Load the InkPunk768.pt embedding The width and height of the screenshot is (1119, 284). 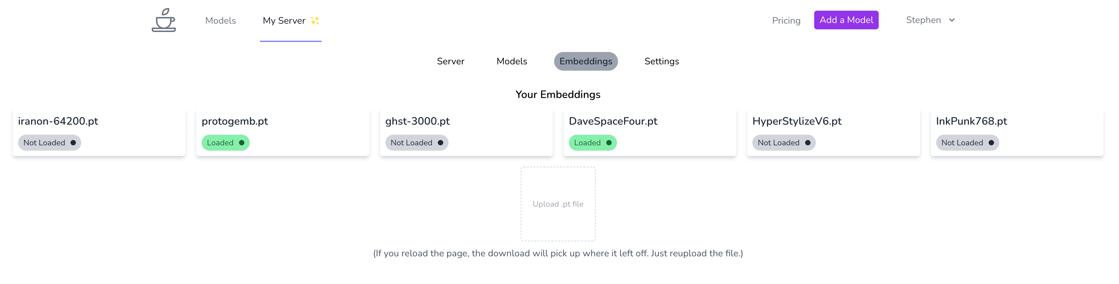pos(967,143)
